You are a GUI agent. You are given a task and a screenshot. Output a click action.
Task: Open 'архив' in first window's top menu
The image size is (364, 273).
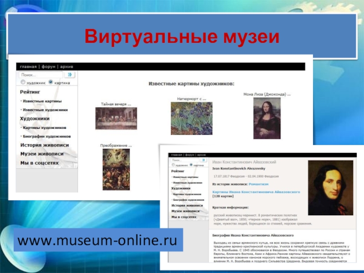click(x=66, y=66)
